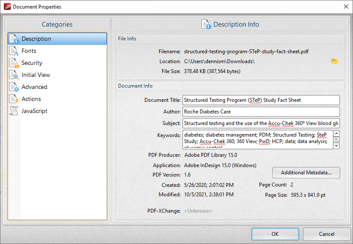Click the File Info section heading

127,39
